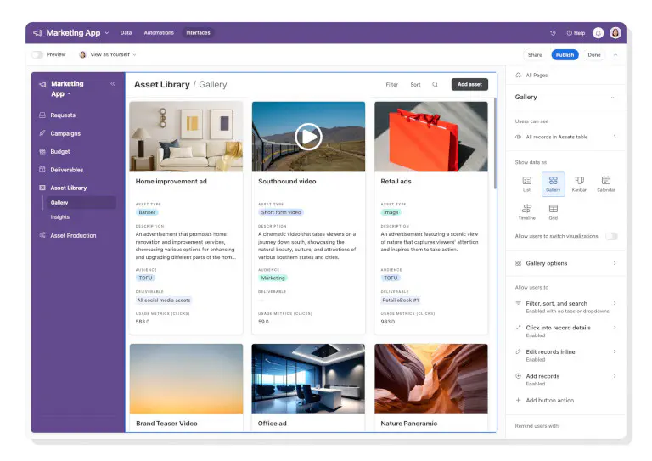Click the blue Publish button

point(565,55)
